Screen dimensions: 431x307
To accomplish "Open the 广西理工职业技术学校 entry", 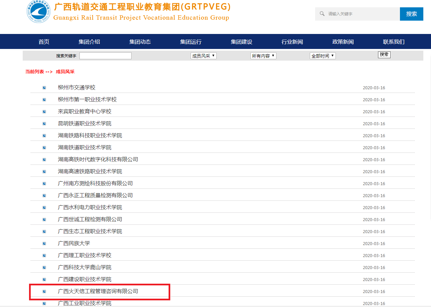I will tap(84, 255).
